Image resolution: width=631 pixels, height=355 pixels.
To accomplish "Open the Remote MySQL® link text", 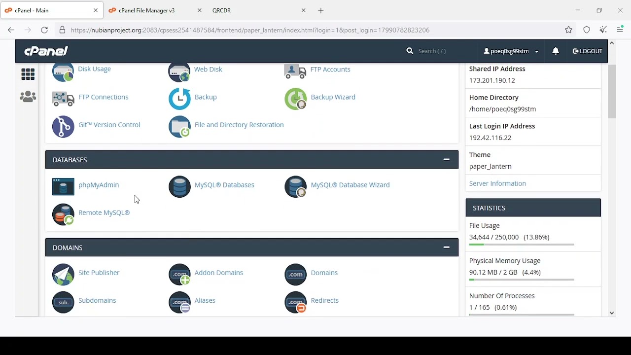I will 104,213.
